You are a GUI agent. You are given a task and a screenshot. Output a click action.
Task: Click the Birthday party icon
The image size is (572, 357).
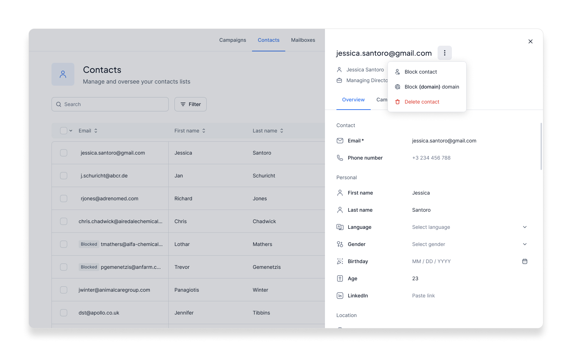point(340,261)
